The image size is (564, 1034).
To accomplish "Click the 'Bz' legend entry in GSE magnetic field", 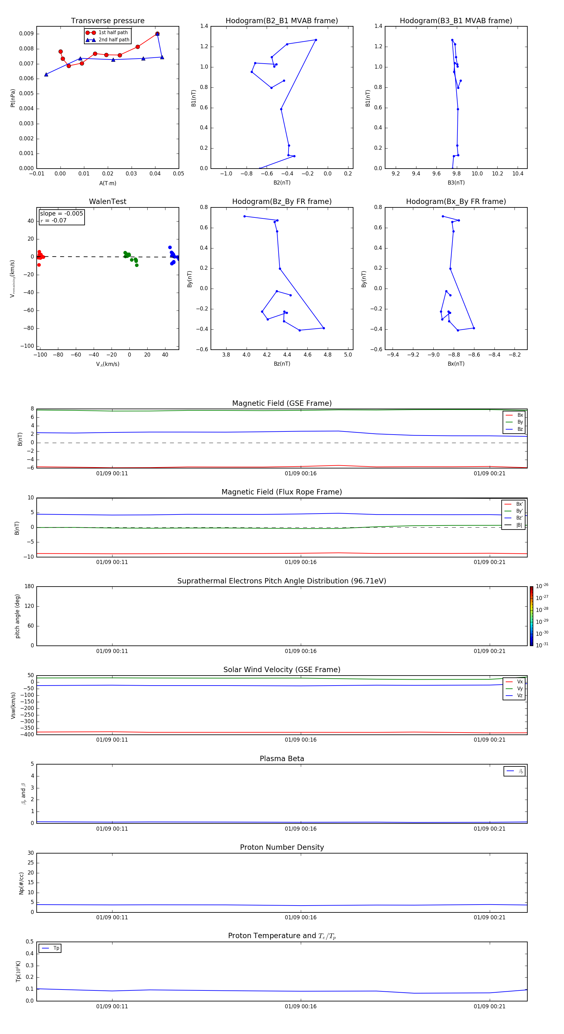I will click(514, 429).
